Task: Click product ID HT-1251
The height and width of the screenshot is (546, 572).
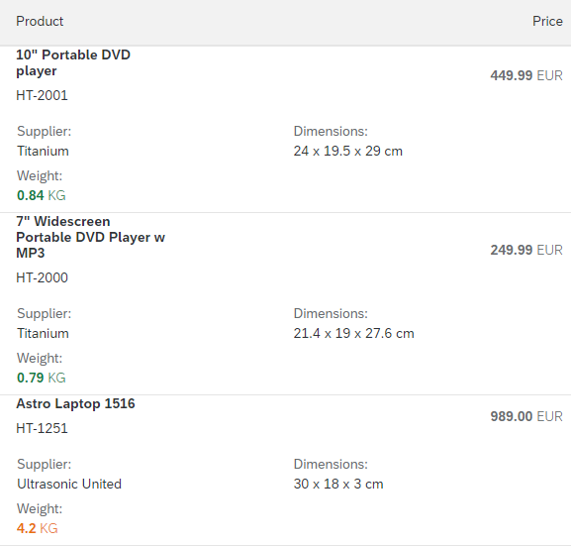Action: [42, 428]
